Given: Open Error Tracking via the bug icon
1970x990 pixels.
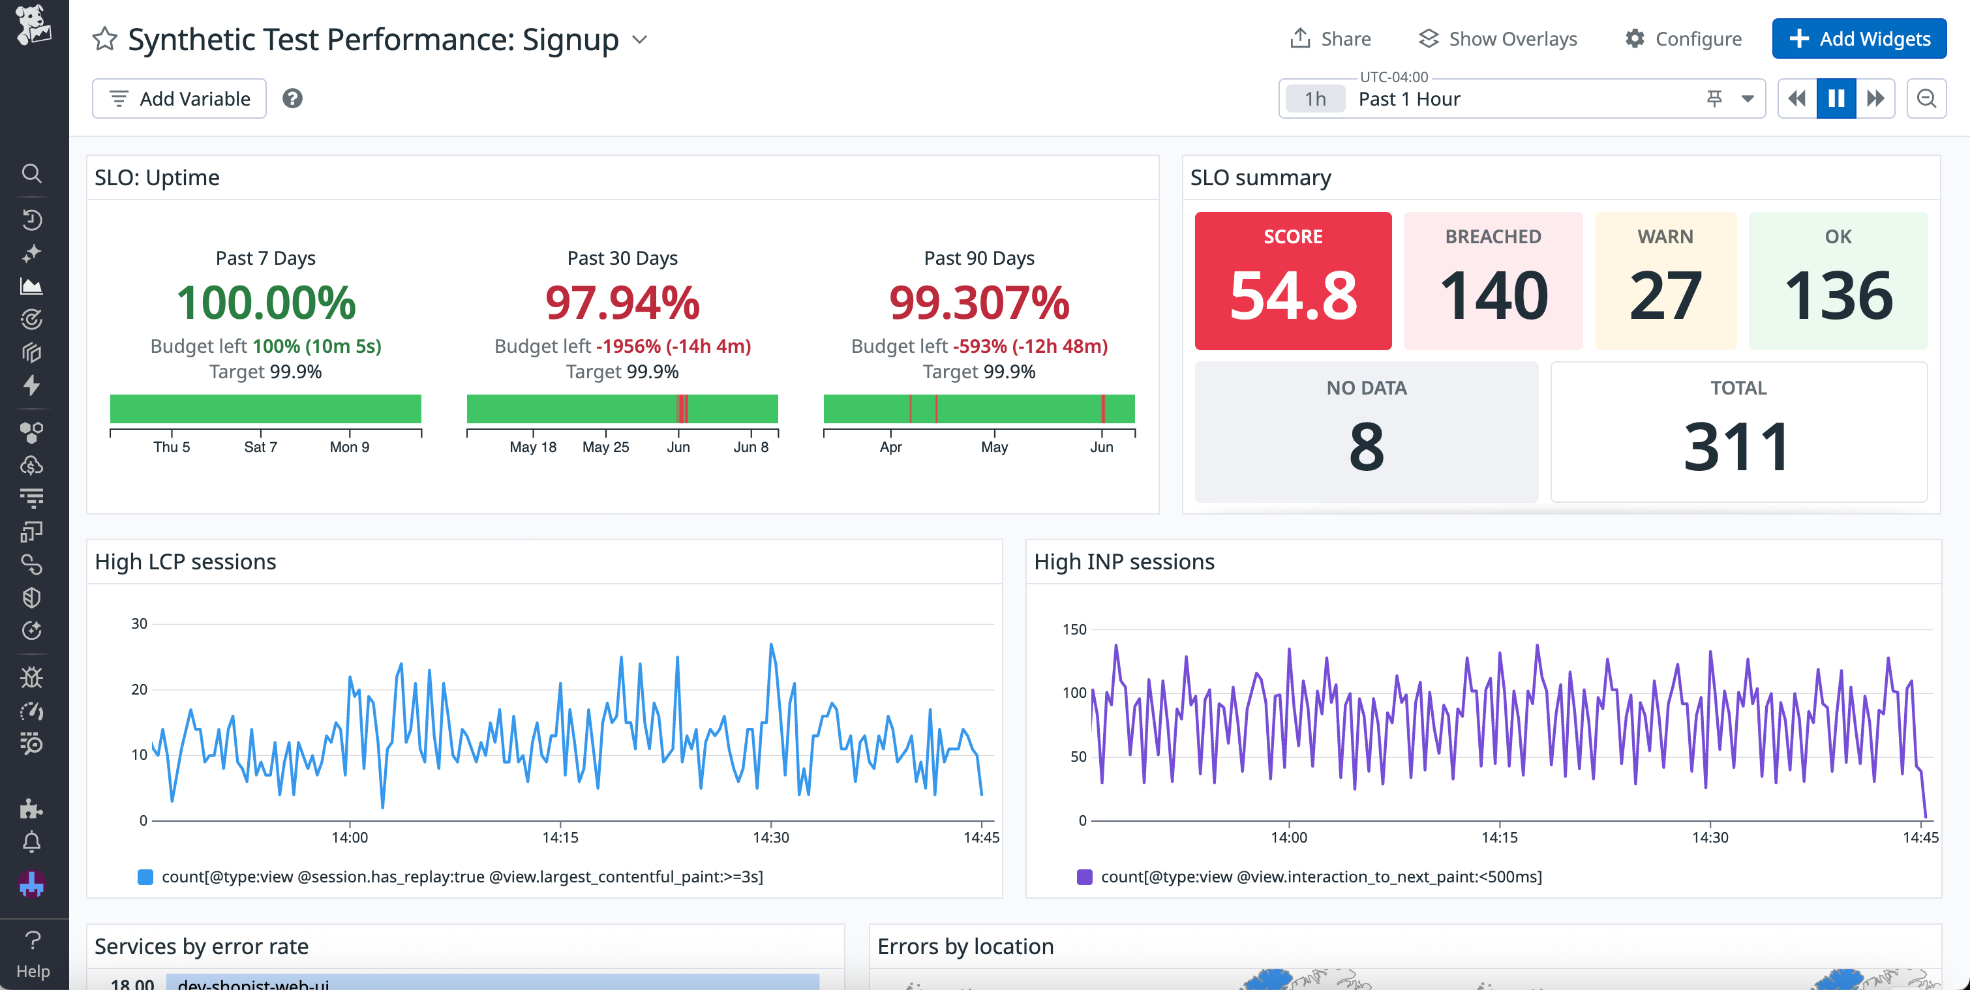Looking at the screenshot, I should (32, 678).
